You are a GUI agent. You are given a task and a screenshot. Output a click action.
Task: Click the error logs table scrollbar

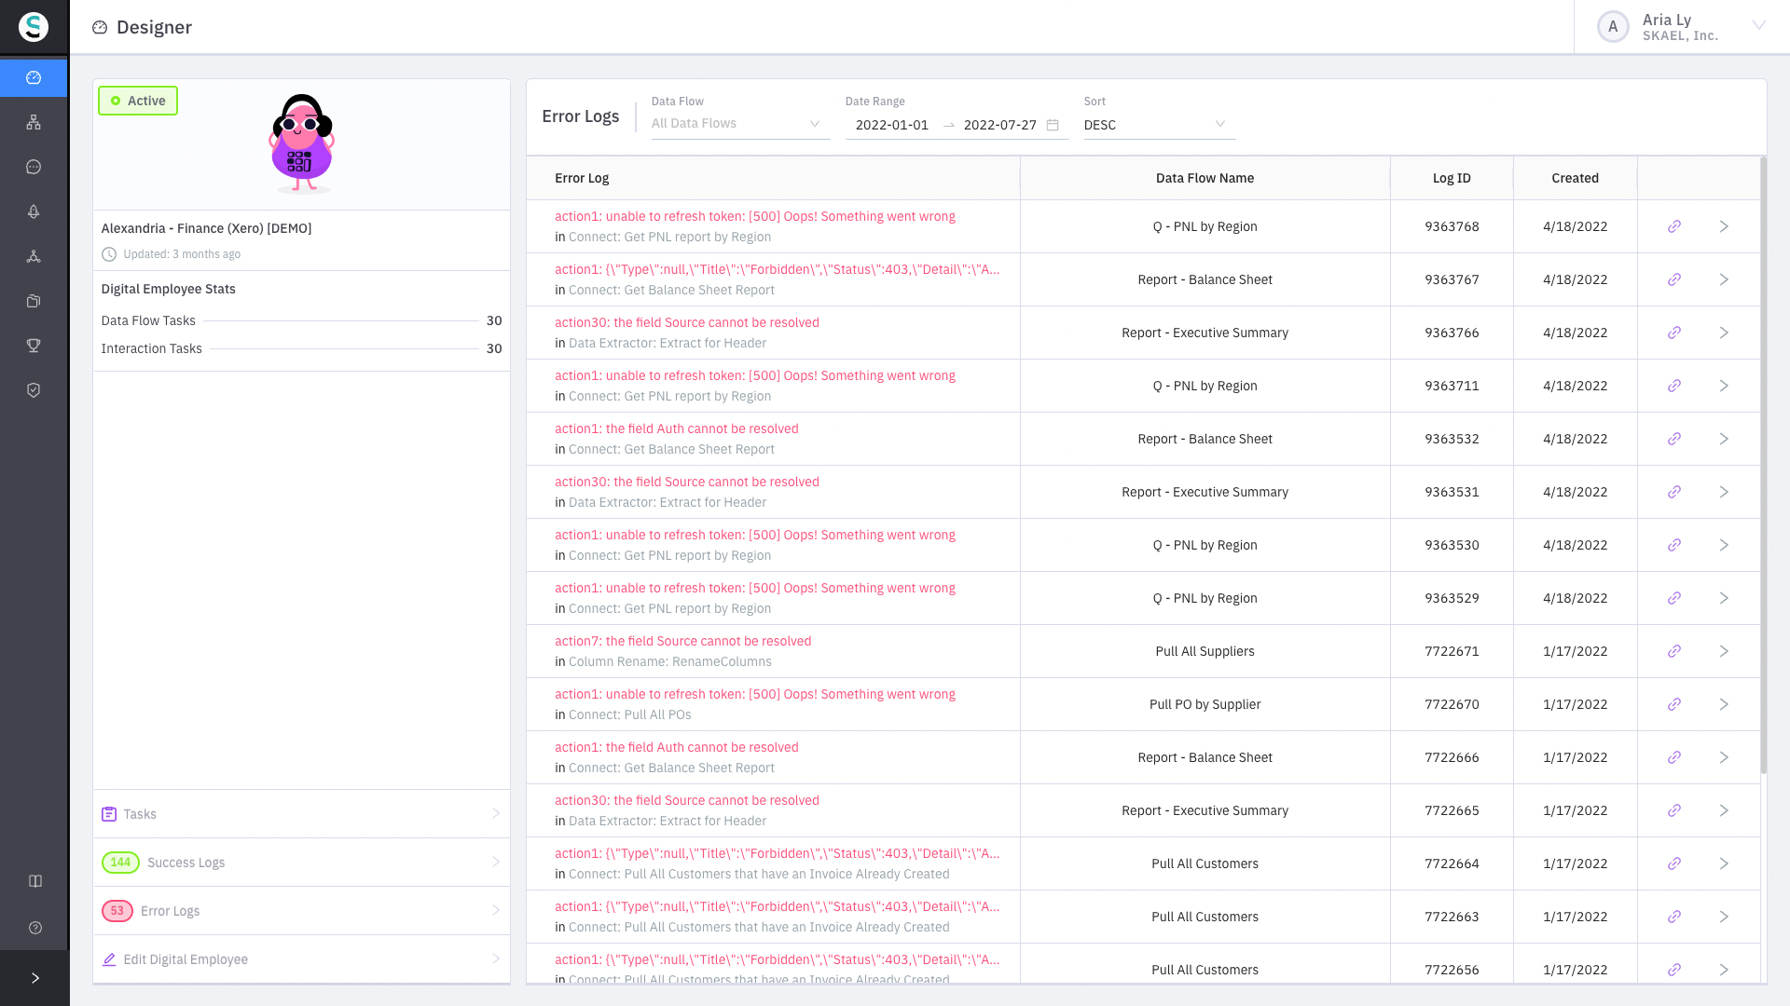coord(1763,466)
